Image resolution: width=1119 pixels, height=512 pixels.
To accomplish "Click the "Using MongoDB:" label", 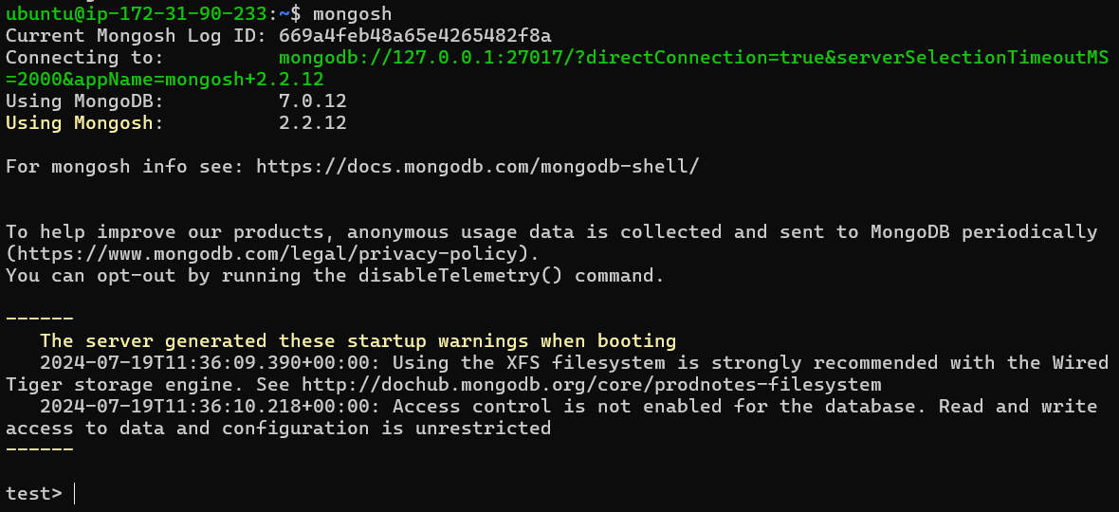I will tap(84, 101).
